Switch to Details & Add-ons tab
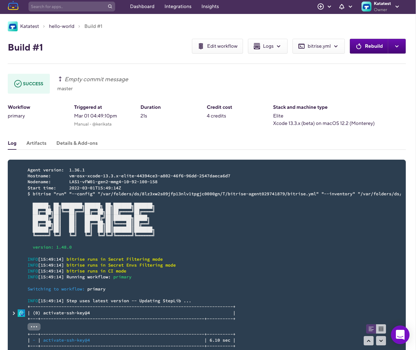 pyautogui.click(x=77, y=143)
